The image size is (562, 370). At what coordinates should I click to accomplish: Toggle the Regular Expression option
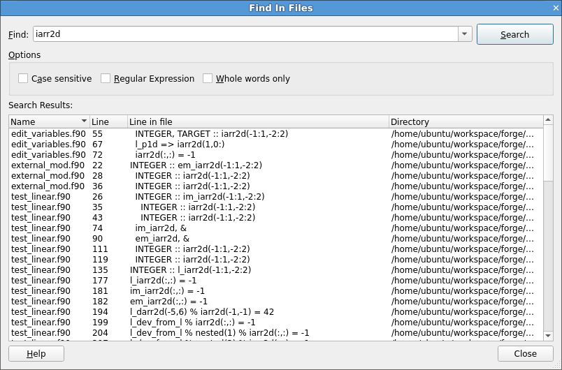pos(106,79)
